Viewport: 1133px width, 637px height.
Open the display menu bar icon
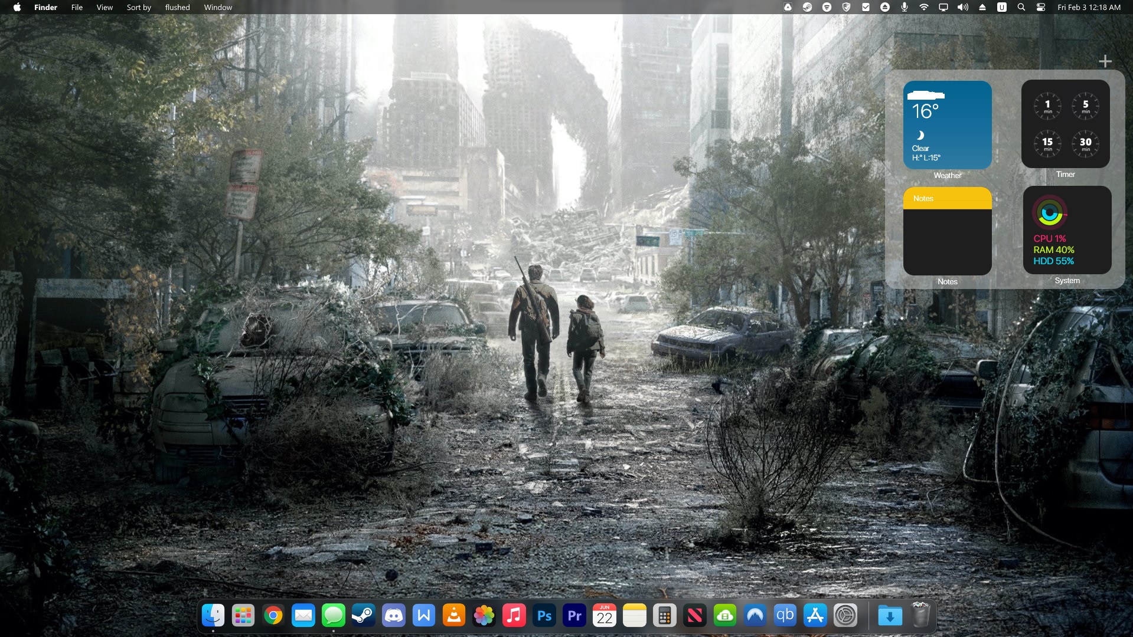(943, 7)
